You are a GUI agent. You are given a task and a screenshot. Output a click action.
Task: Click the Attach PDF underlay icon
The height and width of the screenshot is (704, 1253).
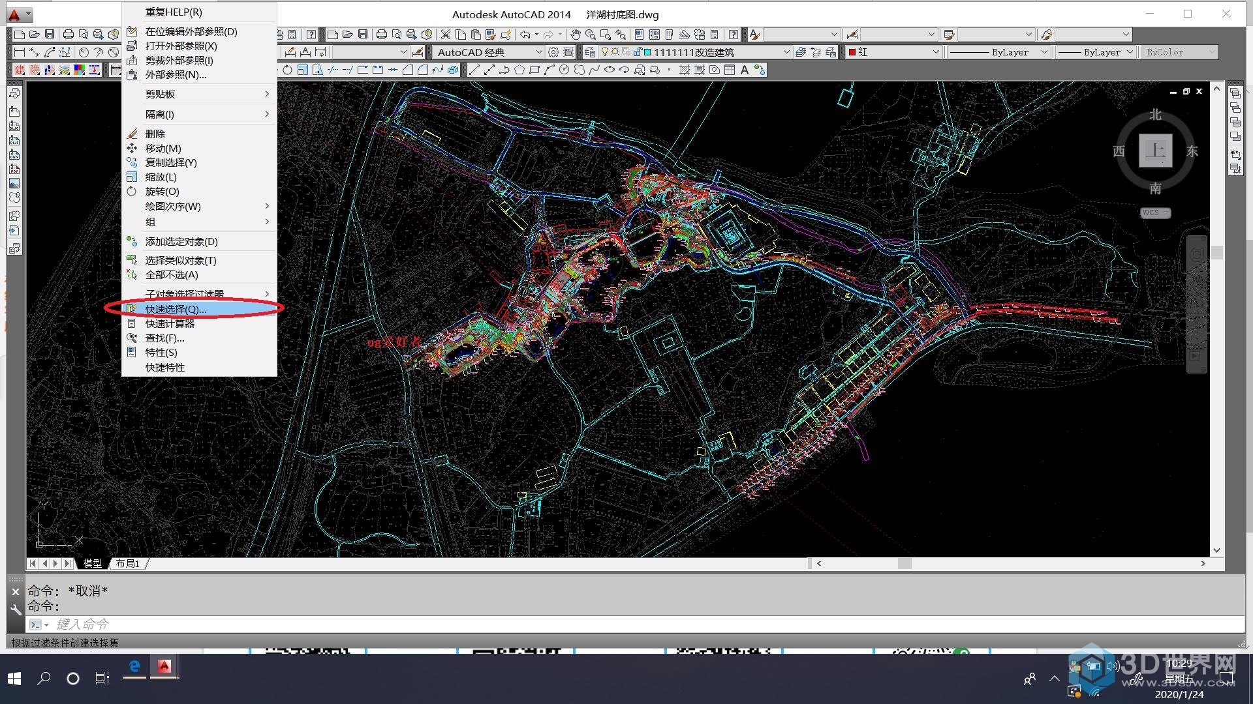click(14, 169)
